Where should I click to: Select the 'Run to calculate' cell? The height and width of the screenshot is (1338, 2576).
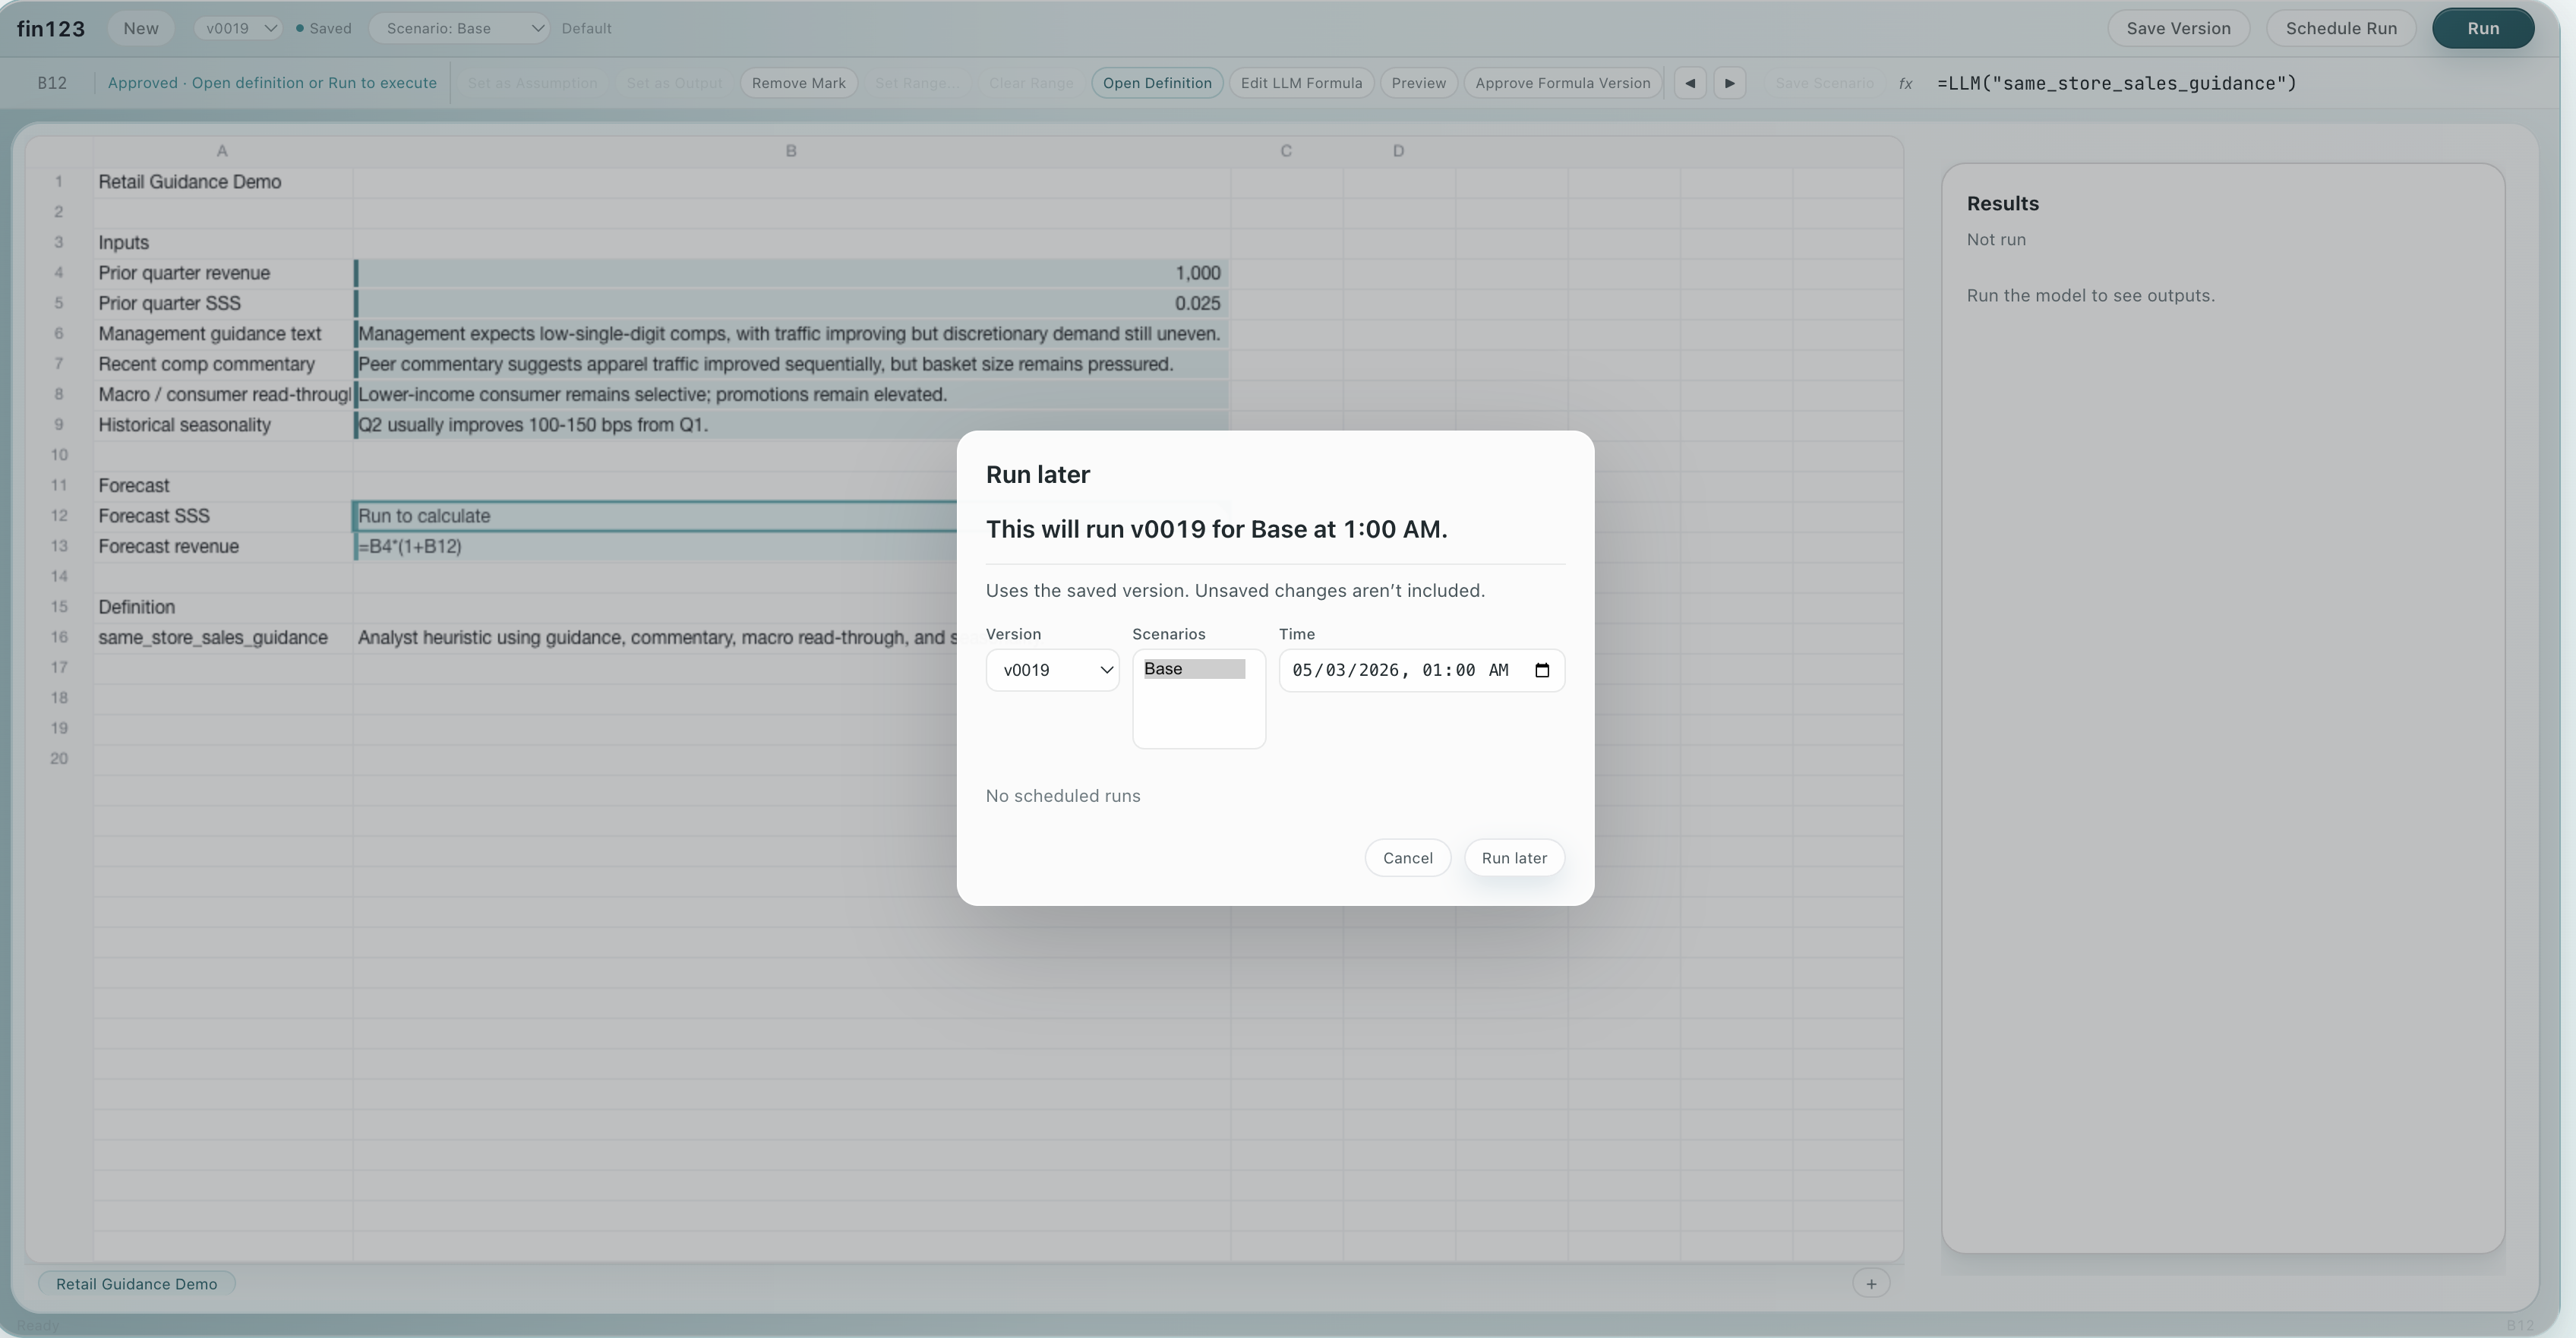655,517
